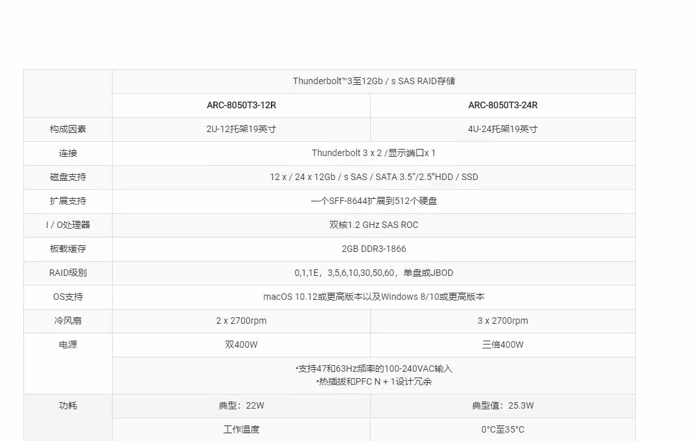Click the 2 x 2700rpm cell
698x441 pixels.
[x=241, y=321]
